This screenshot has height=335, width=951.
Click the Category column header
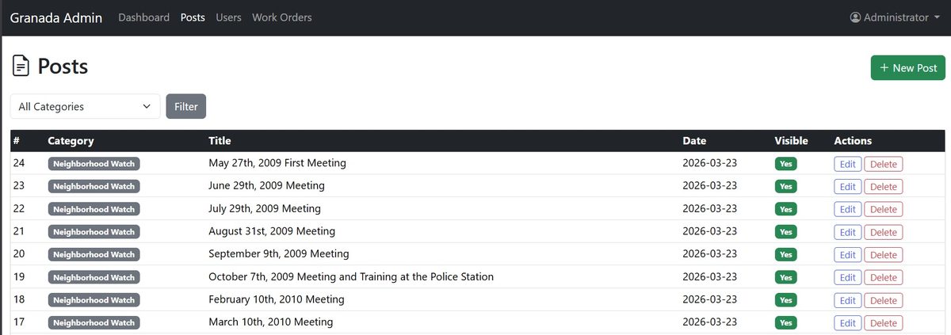tap(71, 141)
